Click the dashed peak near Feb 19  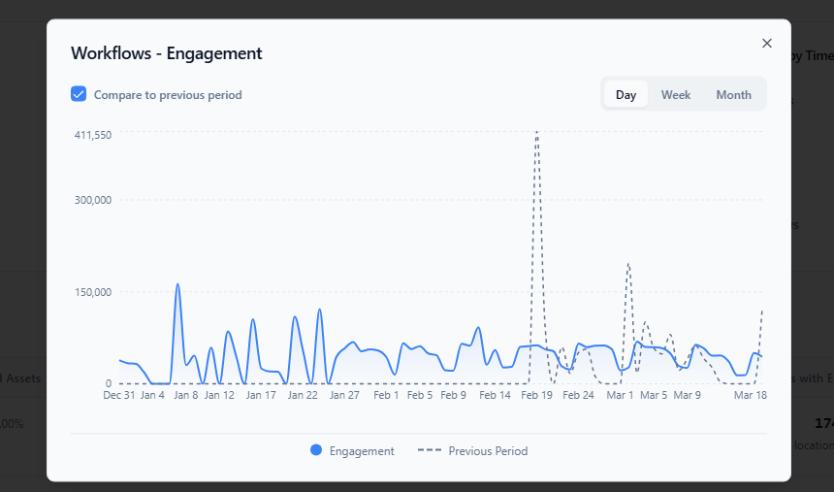(x=536, y=132)
